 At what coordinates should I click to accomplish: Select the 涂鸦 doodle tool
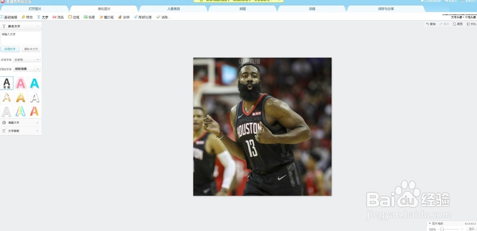pos(124,17)
